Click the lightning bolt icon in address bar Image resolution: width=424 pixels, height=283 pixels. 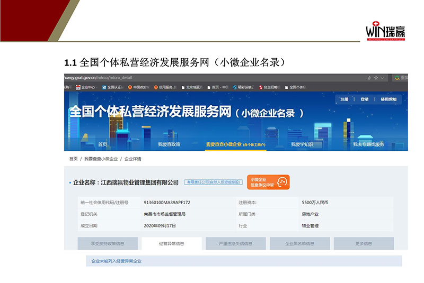369,78
